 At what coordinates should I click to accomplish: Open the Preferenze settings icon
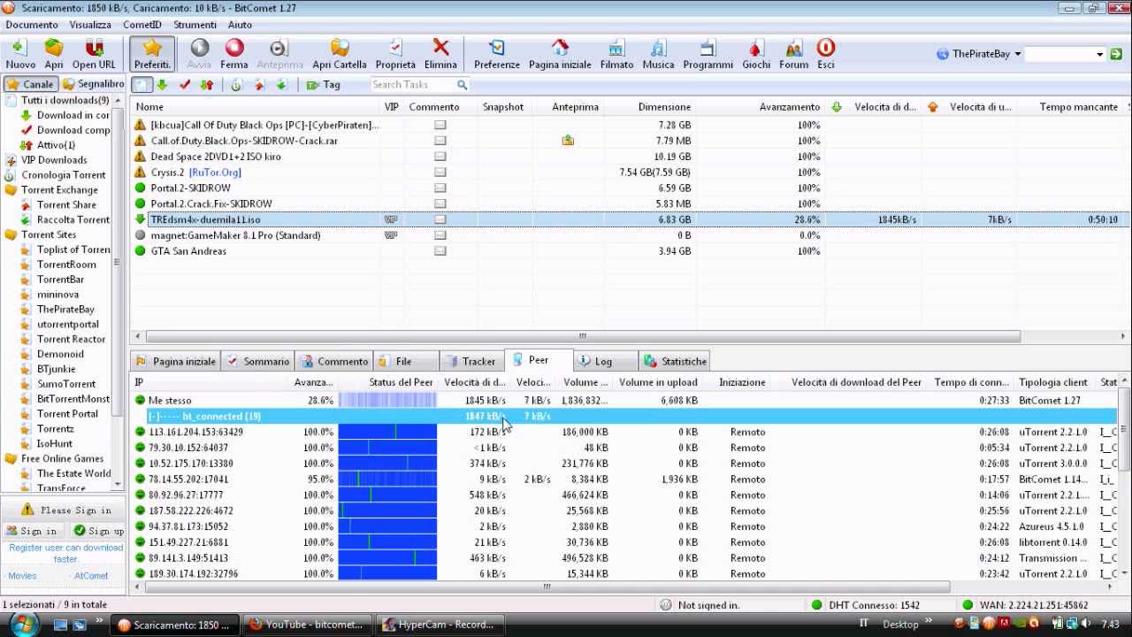pos(497,54)
